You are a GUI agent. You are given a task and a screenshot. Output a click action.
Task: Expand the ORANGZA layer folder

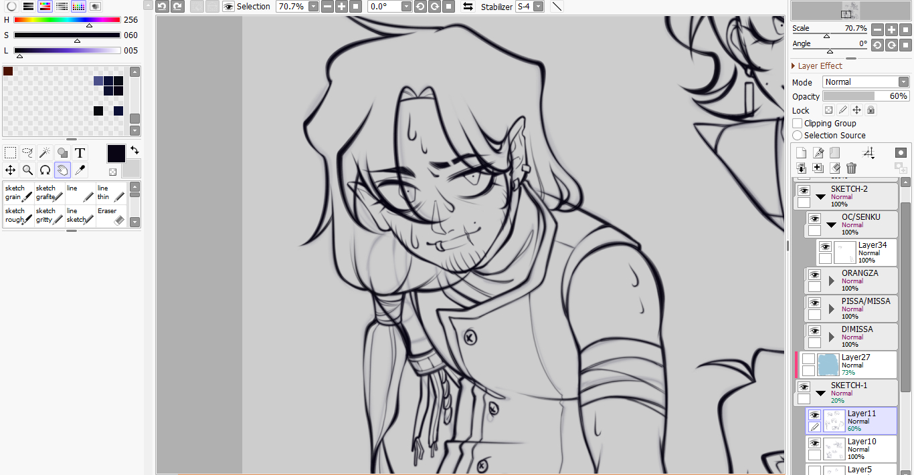coord(832,281)
